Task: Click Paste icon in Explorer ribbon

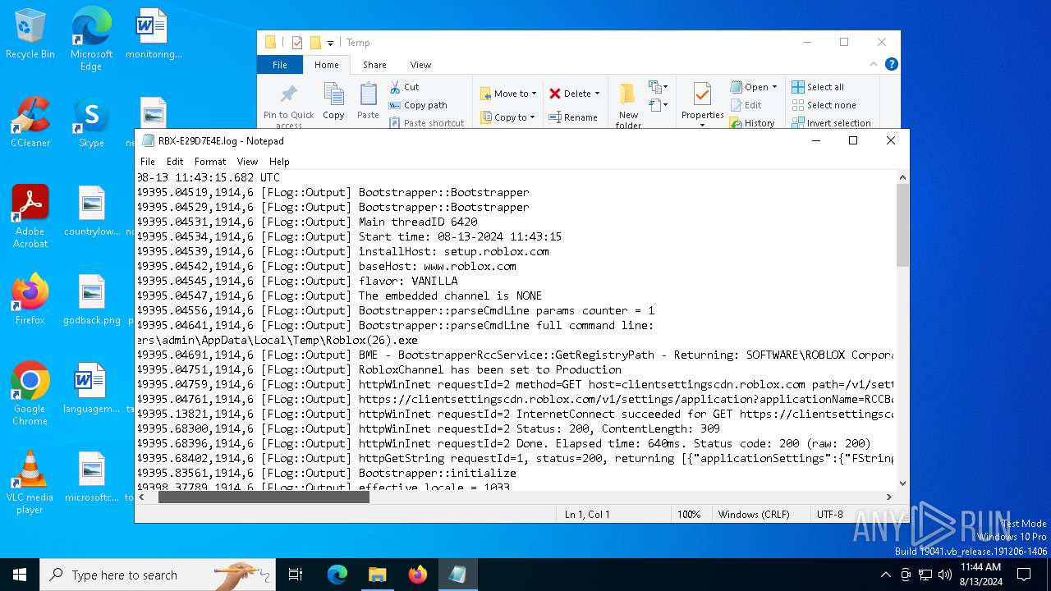Action: coord(368,101)
